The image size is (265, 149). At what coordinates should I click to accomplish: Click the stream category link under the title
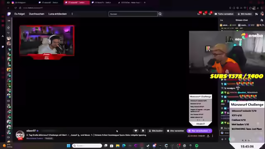coord(35,138)
